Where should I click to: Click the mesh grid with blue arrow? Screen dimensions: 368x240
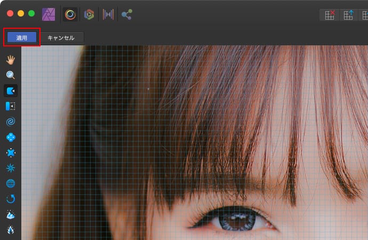(x=348, y=15)
